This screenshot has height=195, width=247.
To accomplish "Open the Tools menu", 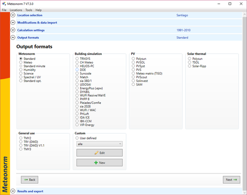I will point(29,10).
